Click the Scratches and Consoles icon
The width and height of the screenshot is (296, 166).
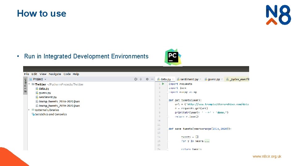pyautogui.click(x=33, y=114)
